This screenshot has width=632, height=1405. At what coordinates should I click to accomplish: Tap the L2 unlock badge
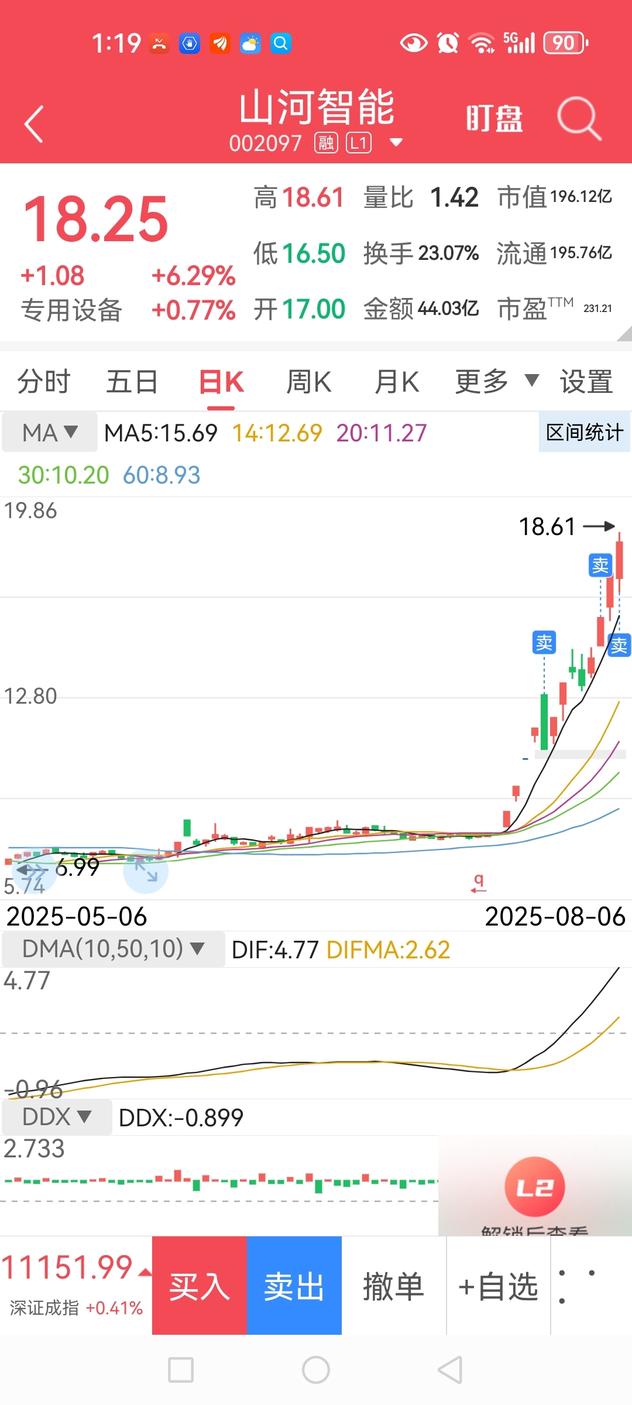pyautogui.click(x=535, y=1187)
